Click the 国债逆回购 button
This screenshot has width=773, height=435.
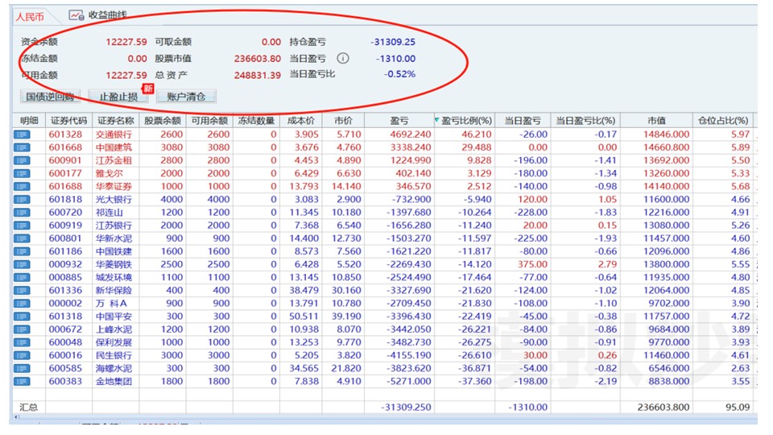coord(50,97)
